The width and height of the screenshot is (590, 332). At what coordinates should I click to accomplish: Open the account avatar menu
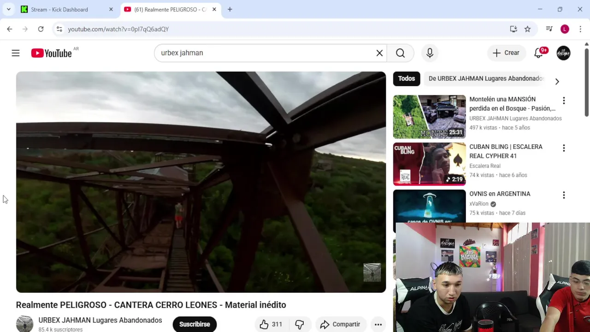tap(563, 53)
